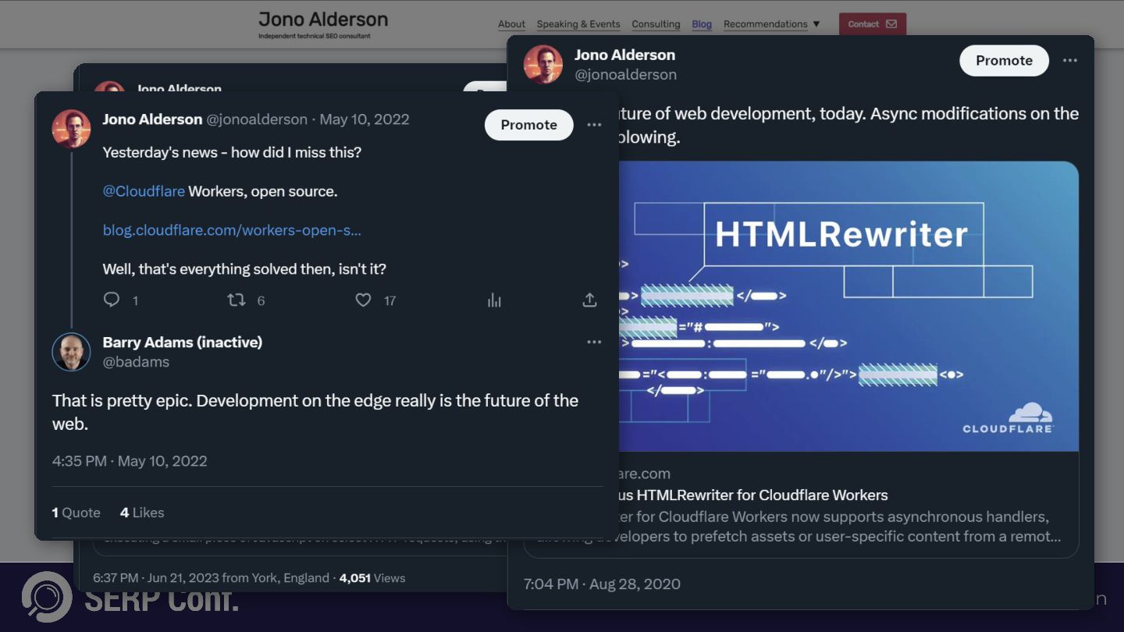Expand Recommendations dropdown menu
The image size is (1124, 632).
point(771,24)
